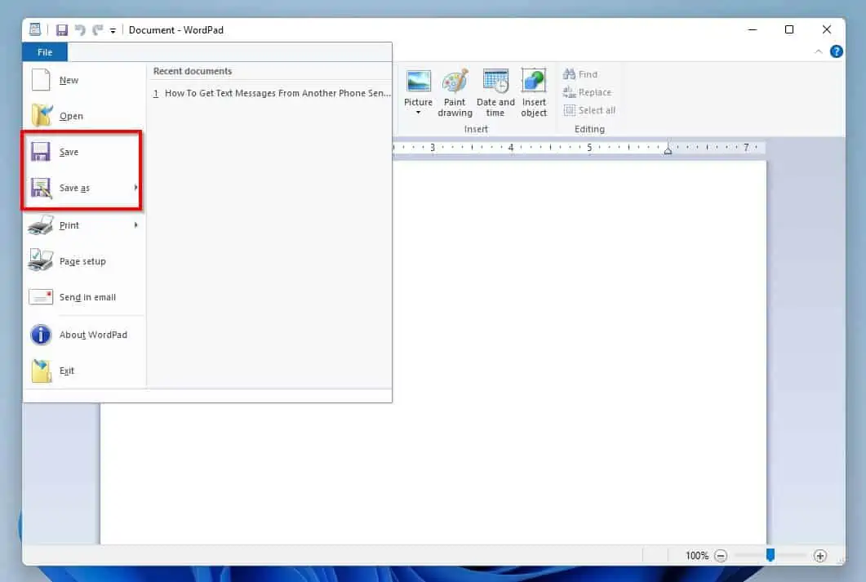
Task: Click the Redo arrow in title bar
Action: (x=97, y=30)
